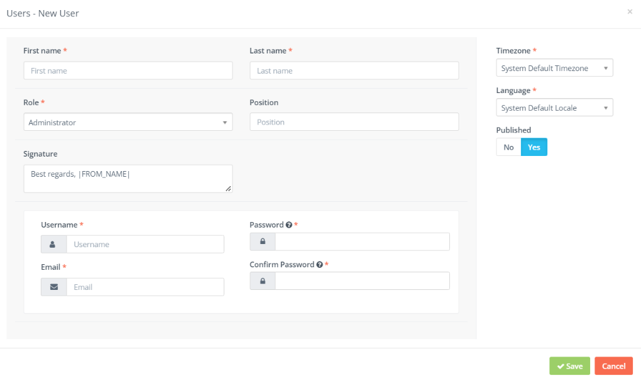
Task: Focus the Email input field
Action: coord(145,287)
